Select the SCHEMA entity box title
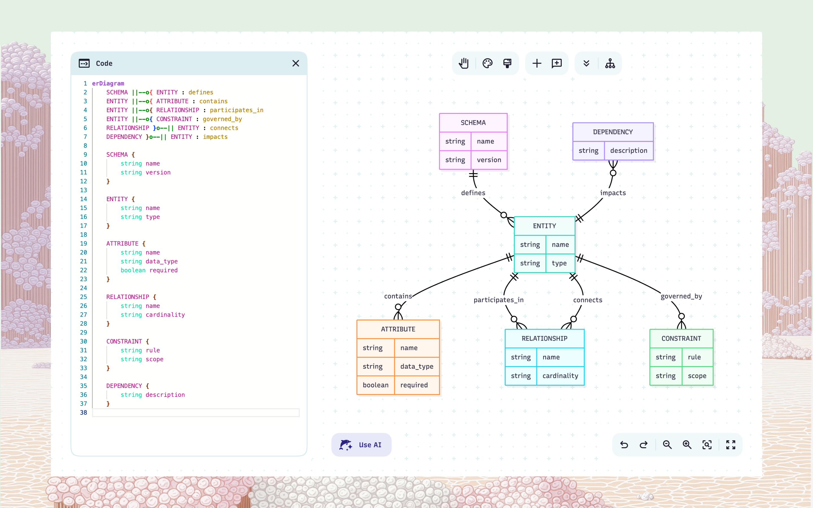This screenshot has height=508, width=813. click(x=473, y=123)
